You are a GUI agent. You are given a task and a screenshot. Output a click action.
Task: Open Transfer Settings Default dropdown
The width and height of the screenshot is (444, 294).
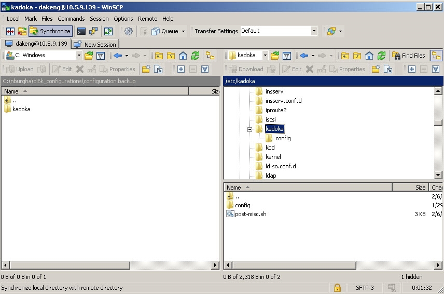point(313,31)
